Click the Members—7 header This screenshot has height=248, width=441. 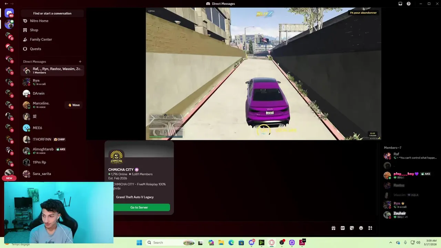392,148
